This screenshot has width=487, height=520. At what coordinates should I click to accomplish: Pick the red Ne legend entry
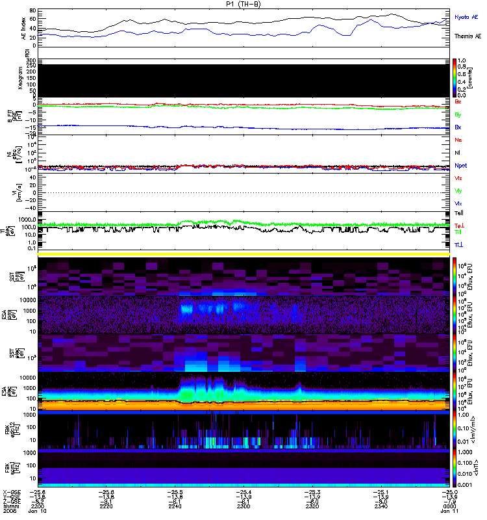458,140
